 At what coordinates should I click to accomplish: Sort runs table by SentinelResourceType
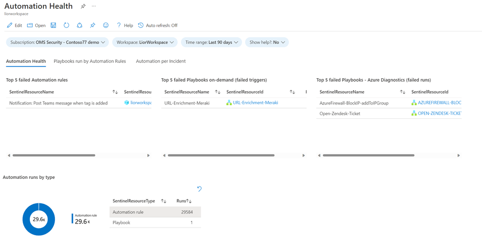coord(164,201)
